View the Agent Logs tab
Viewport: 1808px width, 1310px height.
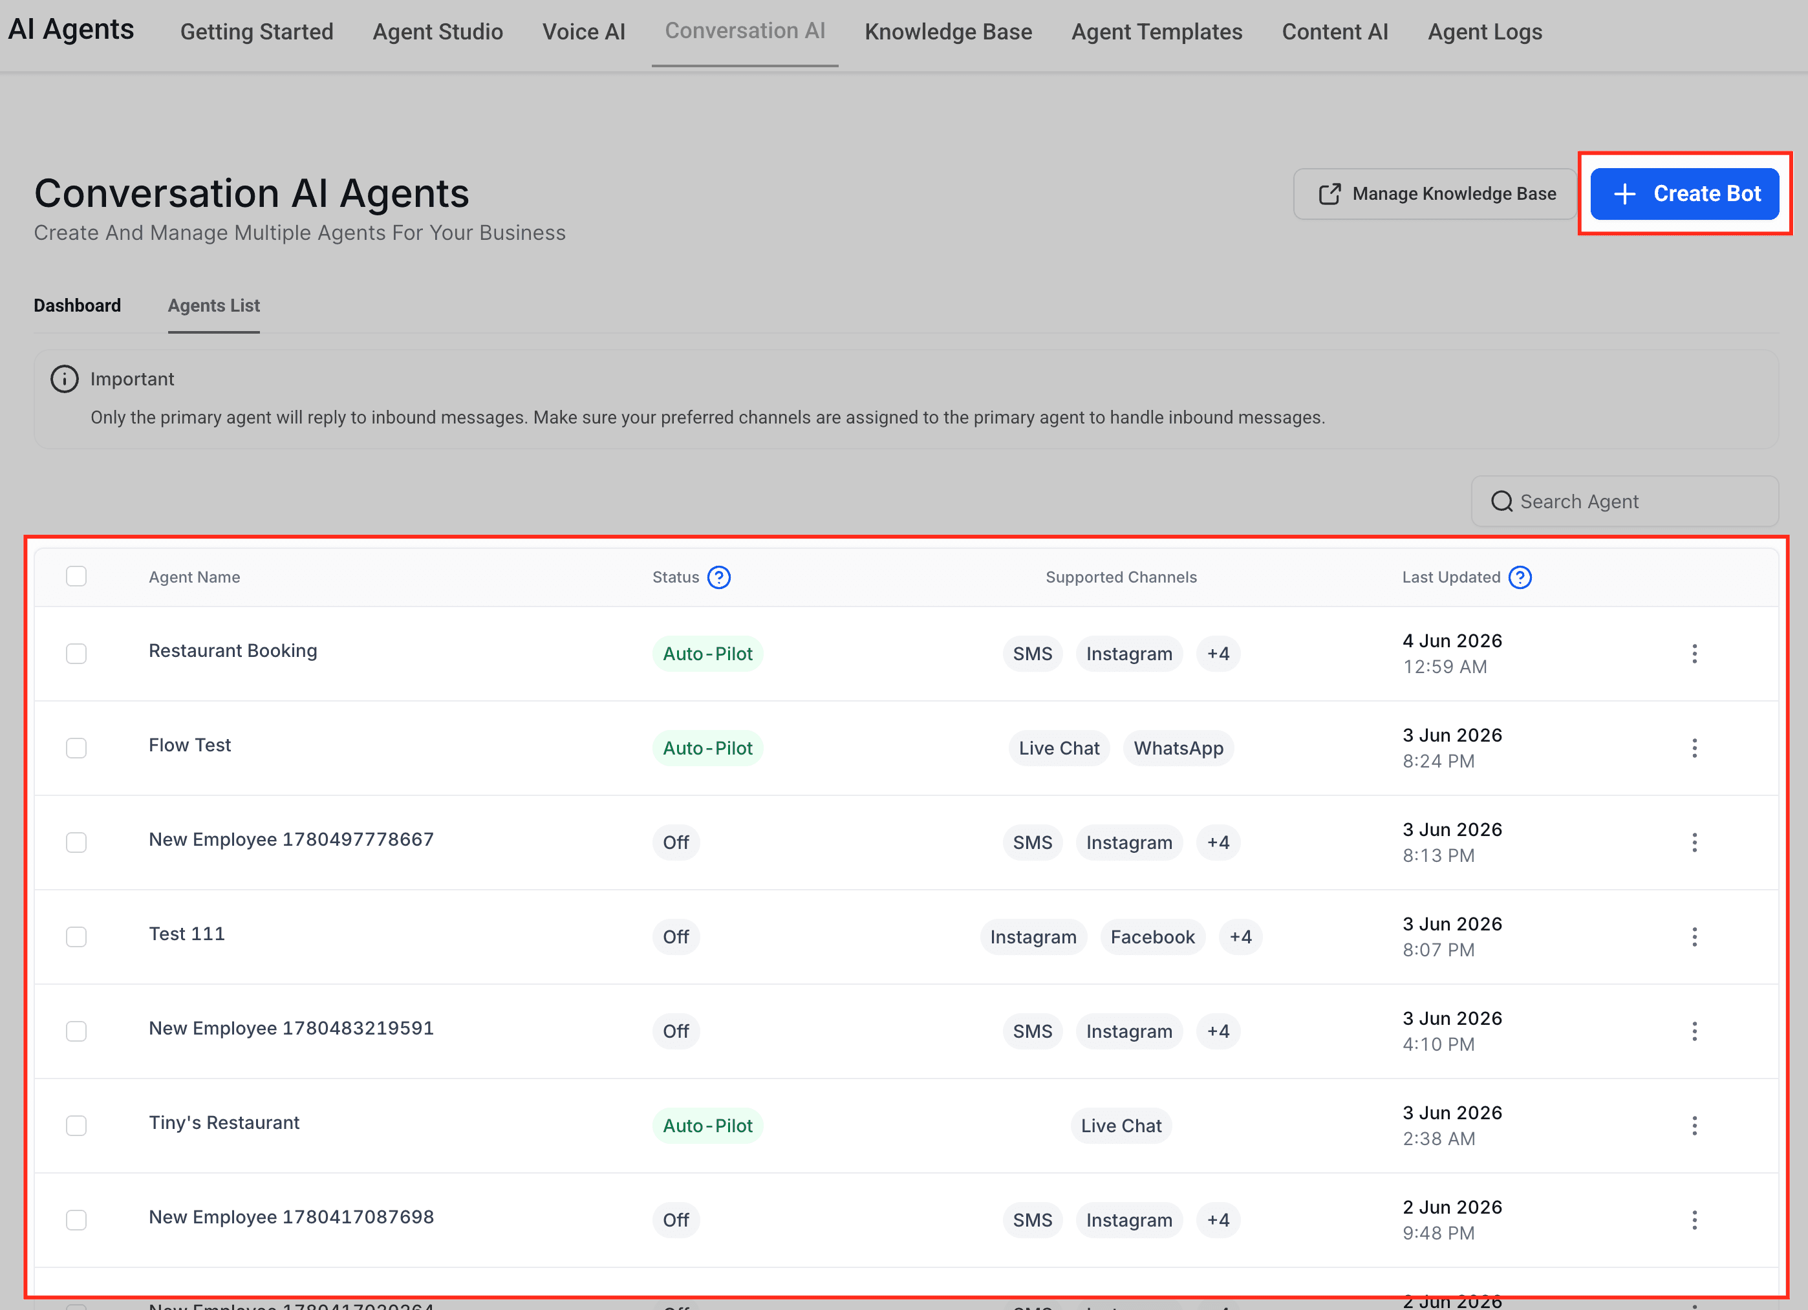pos(1484,32)
